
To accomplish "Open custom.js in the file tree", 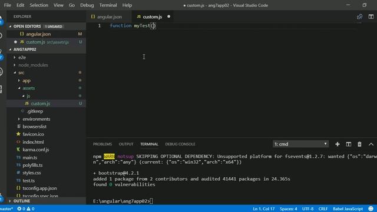I will pos(46,104).
